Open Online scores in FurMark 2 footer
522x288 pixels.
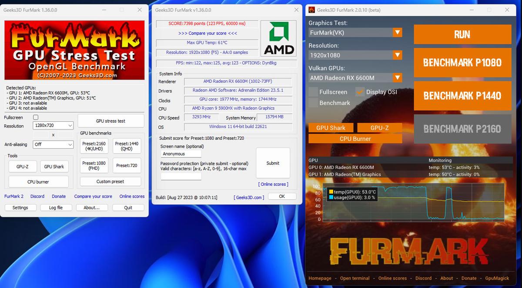pyautogui.click(x=392, y=278)
